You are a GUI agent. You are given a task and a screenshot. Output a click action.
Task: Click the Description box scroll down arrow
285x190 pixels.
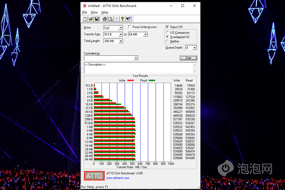pos(195,71)
